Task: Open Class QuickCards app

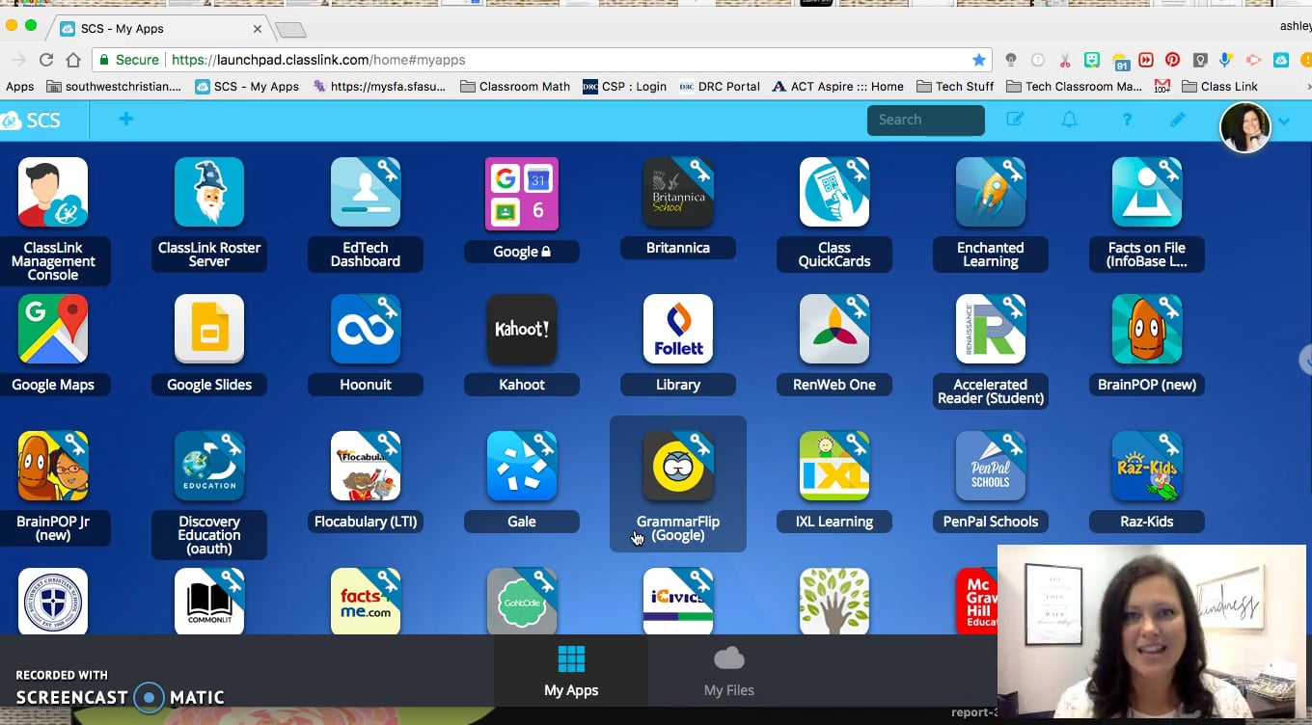Action: (x=834, y=193)
